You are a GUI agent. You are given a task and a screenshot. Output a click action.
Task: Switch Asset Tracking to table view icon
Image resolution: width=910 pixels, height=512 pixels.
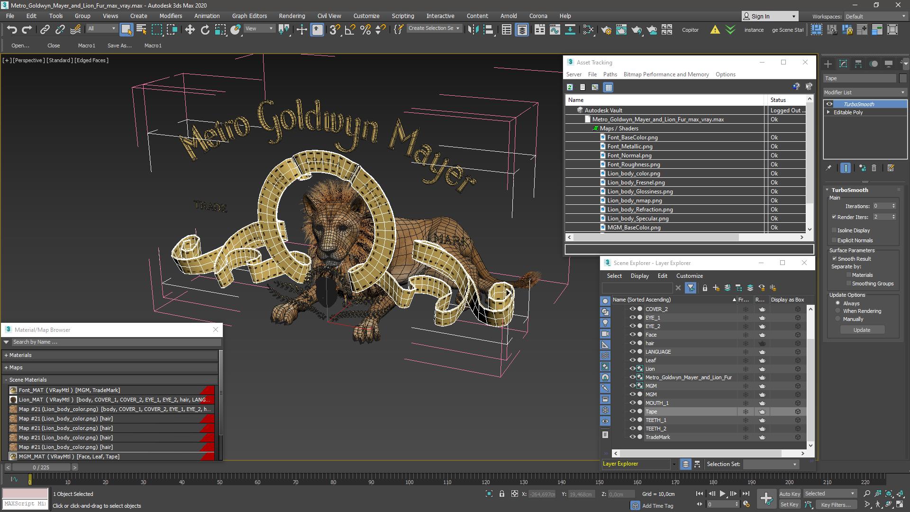tap(609, 87)
